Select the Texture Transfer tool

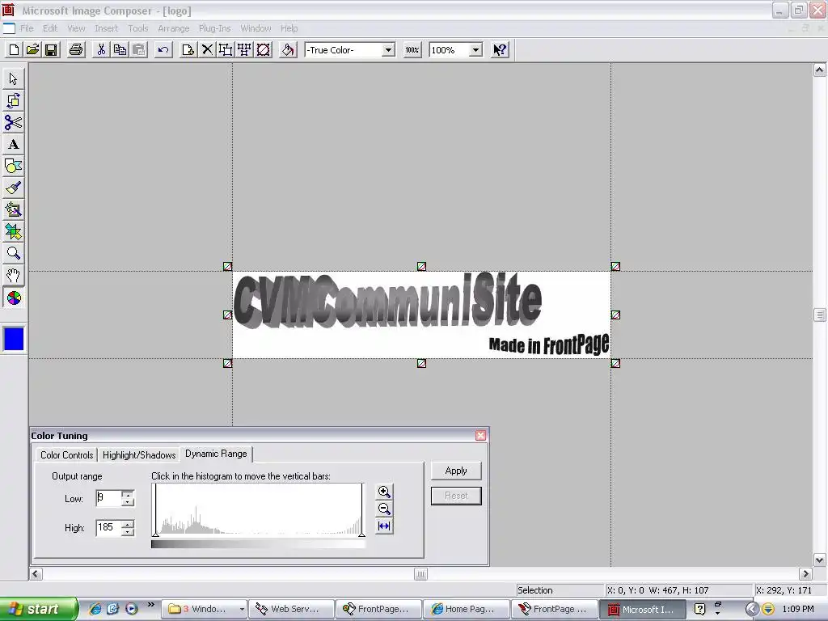click(x=13, y=232)
